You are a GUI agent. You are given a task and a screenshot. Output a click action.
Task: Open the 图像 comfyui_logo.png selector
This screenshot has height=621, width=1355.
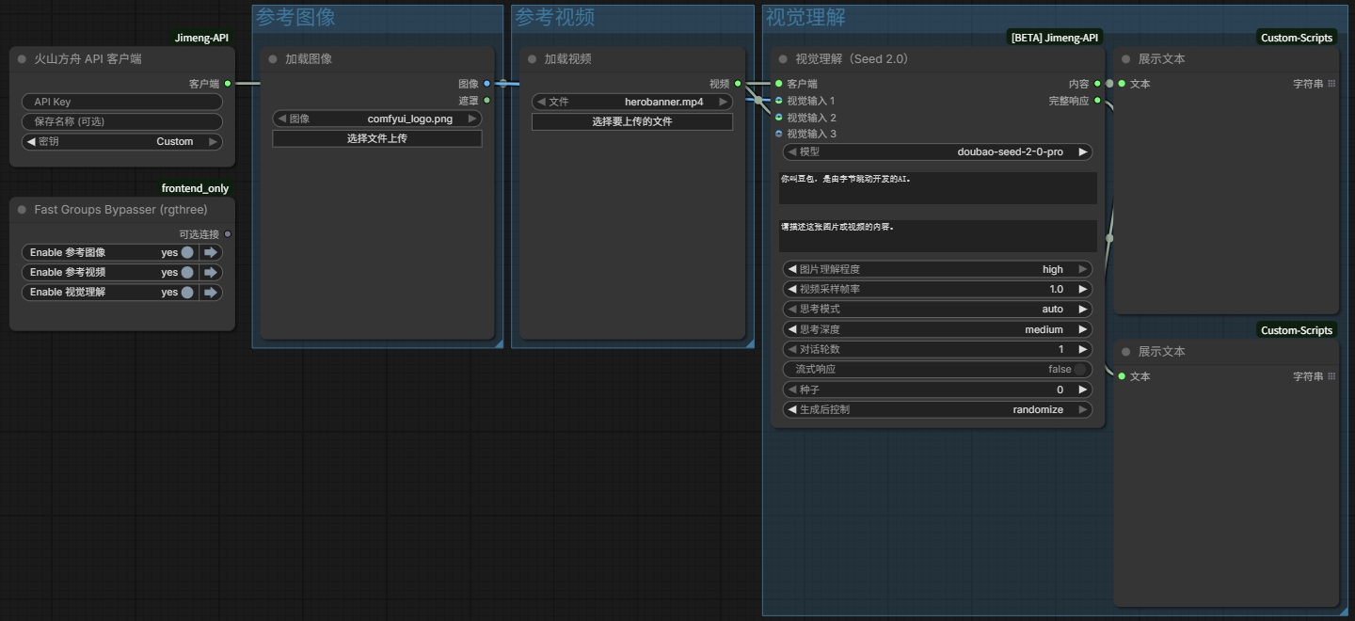click(377, 119)
